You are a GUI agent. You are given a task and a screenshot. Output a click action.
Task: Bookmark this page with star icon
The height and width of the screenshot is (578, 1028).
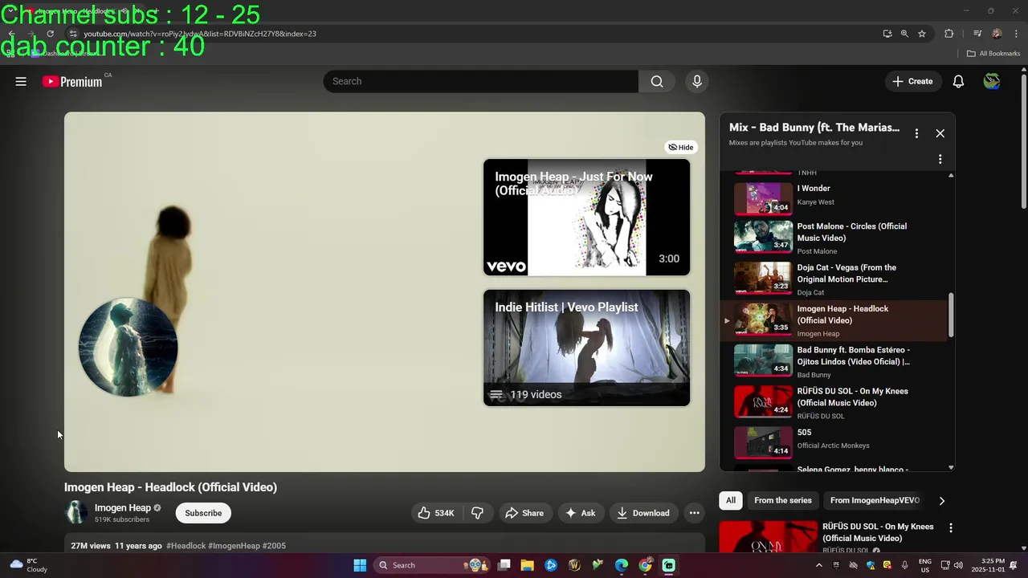(922, 34)
